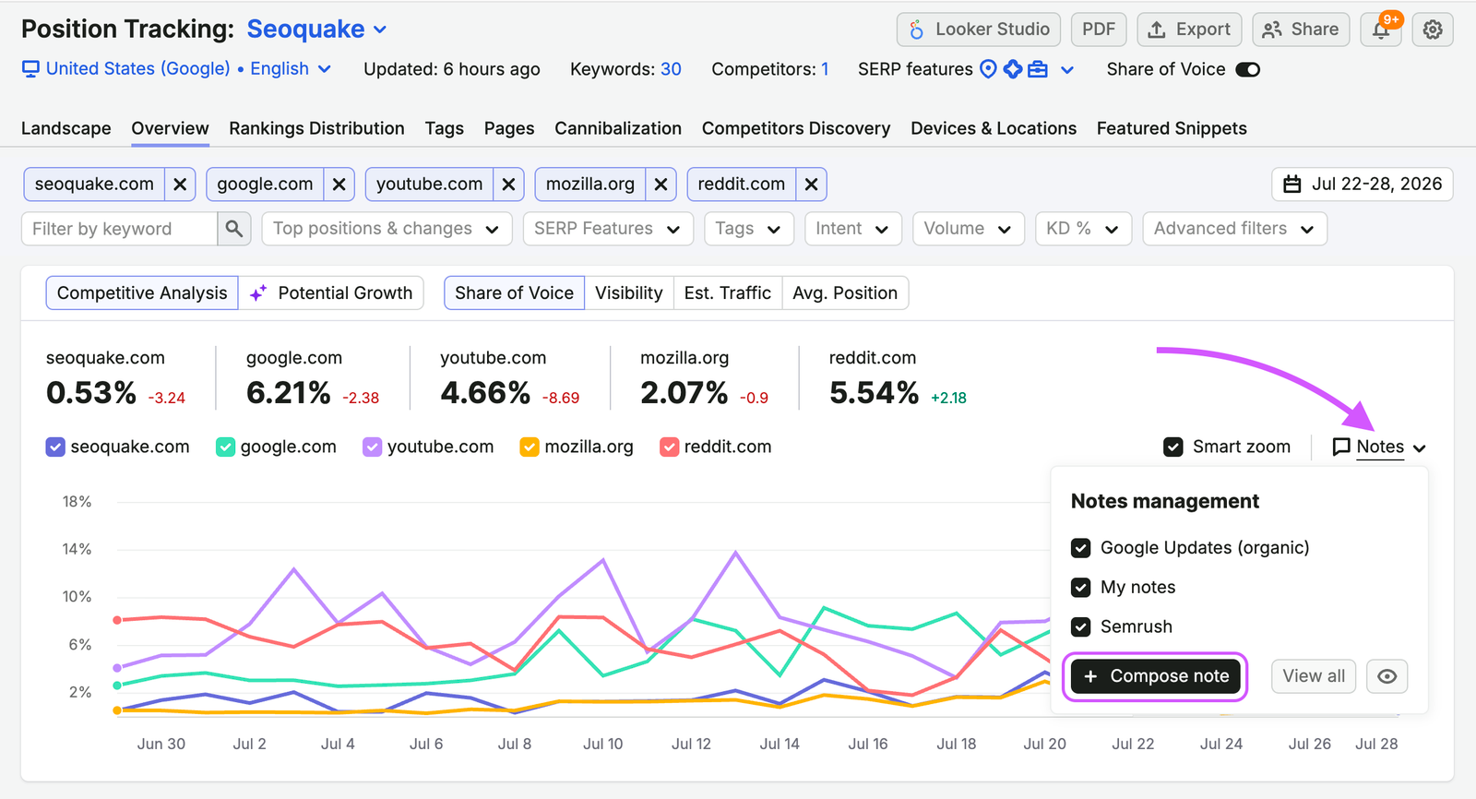The width and height of the screenshot is (1476, 799).
Task: Select the Est. Traffic metric tab
Action: [x=728, y=293]
